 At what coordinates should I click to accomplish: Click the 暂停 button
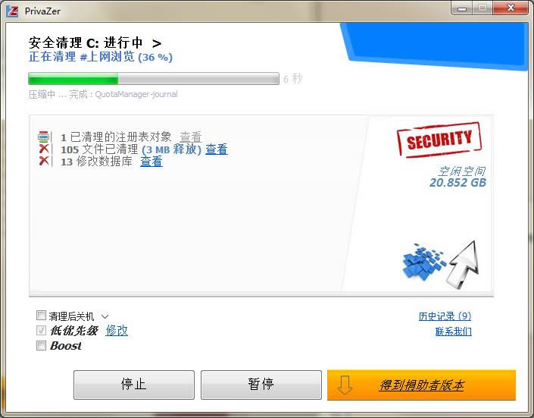tap(261, 385)
